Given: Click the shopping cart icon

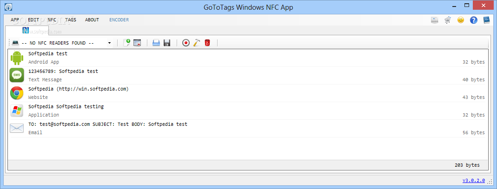Looking at the screenshot, I should click(x=448, y=20).
